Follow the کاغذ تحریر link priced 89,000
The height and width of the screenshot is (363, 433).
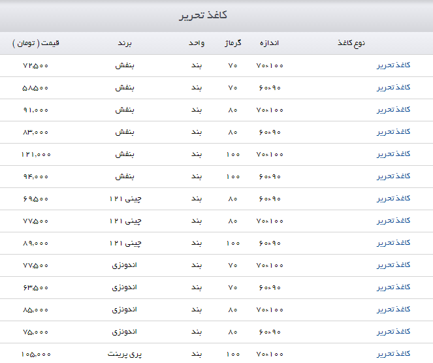(x=394, y=243)
